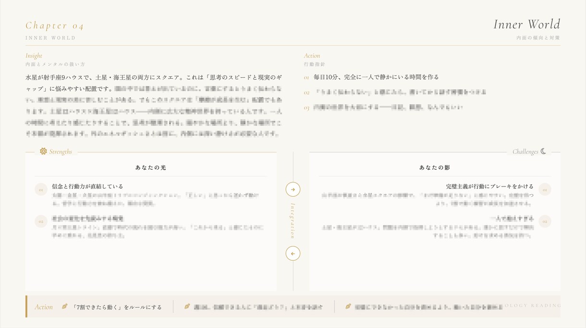Click the Action label in the bottom bar

[x=44, y=307]
